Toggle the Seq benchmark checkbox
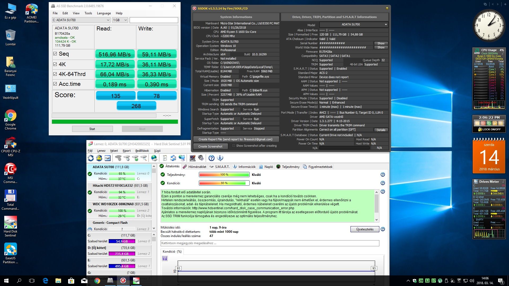Screen dimensions: 509x286 tap(55, 54)
